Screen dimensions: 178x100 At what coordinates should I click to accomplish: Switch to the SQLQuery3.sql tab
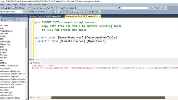(45, 16)
